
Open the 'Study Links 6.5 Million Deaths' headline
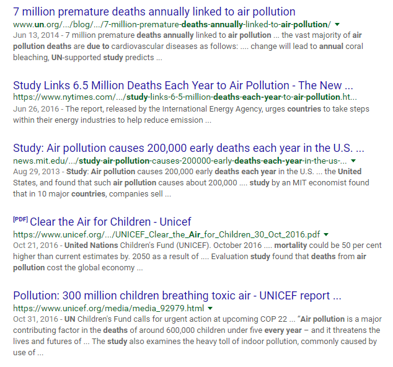(x=183, y=86)
